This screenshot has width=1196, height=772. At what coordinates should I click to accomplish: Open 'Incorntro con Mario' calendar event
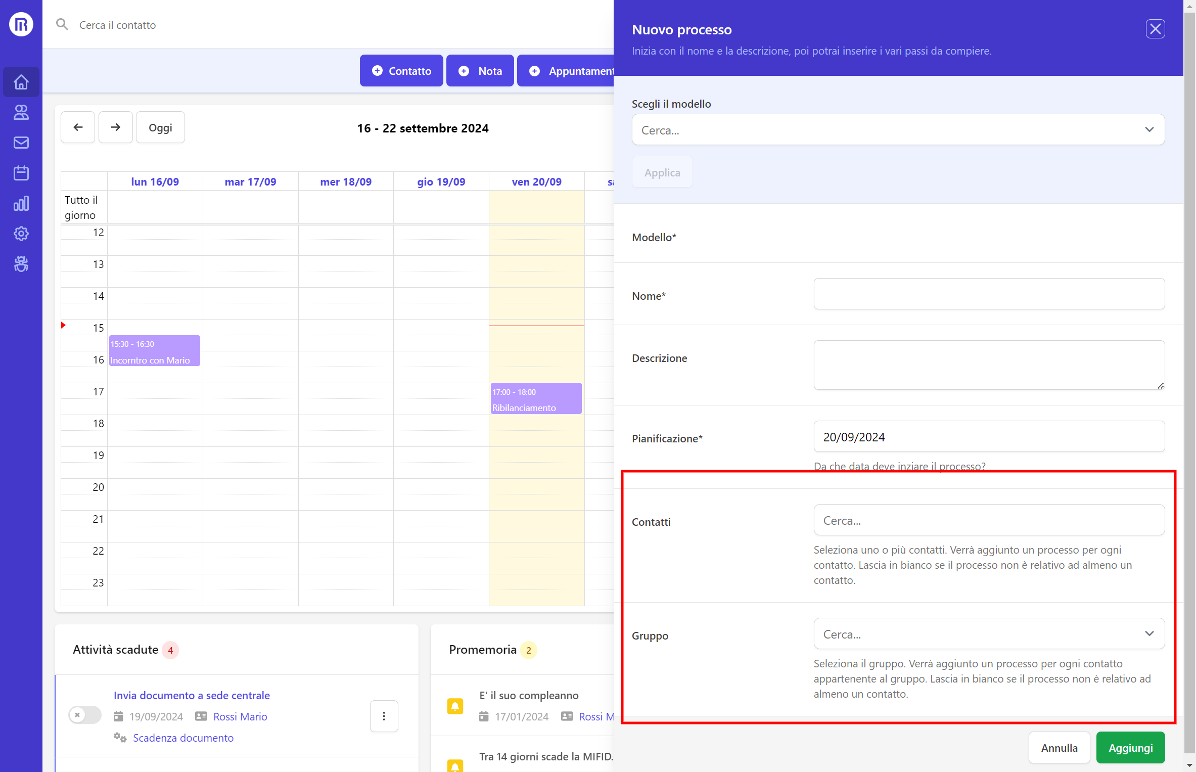pos(154,351)
